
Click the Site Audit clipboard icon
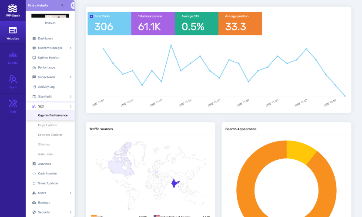point(34,96)
